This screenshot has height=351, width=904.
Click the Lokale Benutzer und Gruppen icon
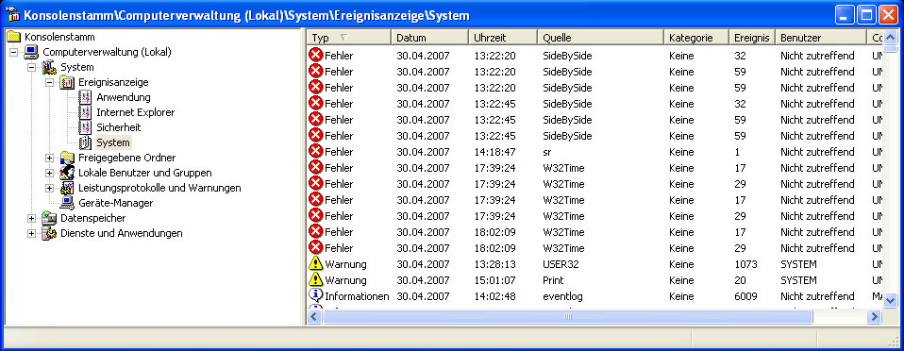coord(67,173)
